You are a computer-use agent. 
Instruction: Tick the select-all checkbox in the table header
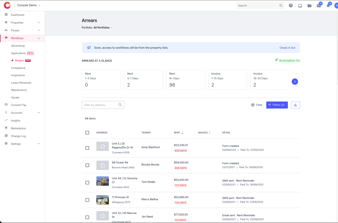click(87, 132)
